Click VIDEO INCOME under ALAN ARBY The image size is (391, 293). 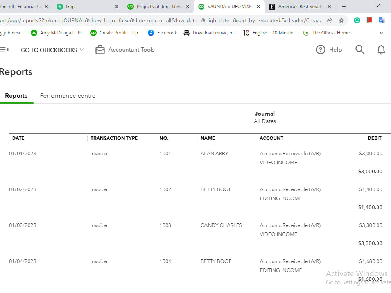278,163
